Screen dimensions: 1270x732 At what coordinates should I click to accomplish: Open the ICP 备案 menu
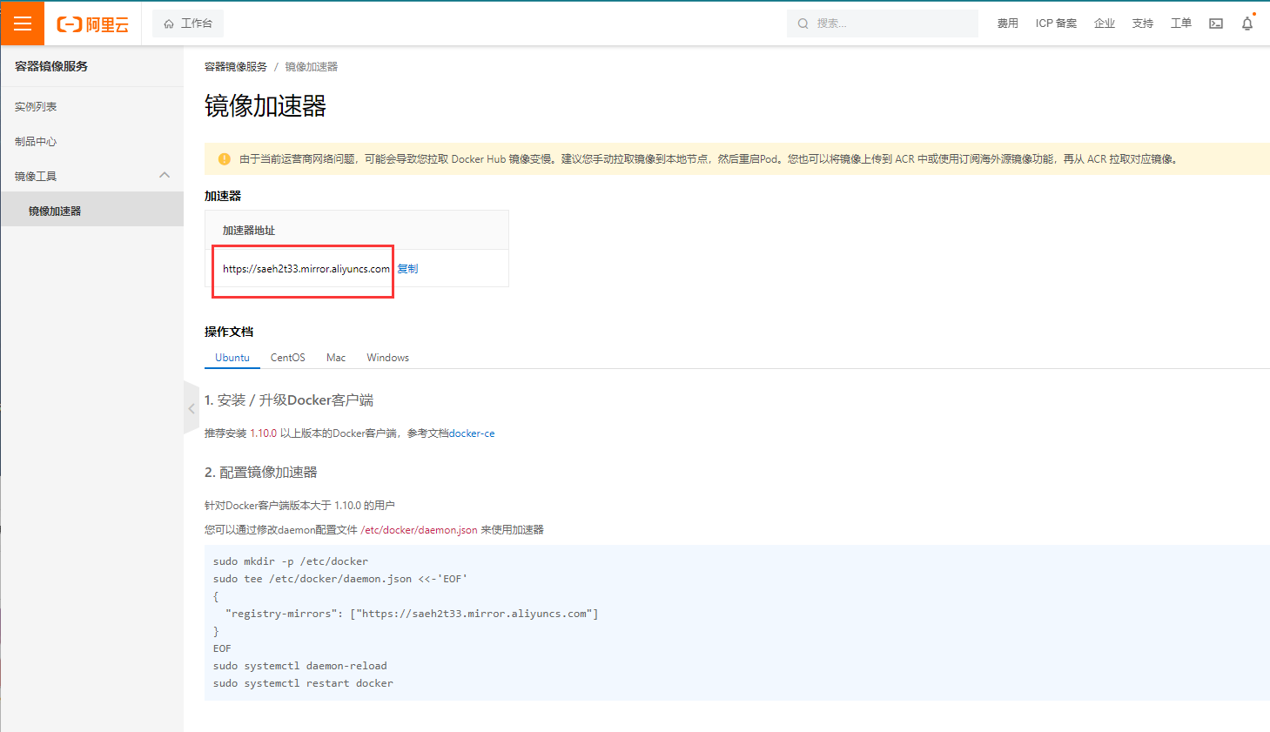click(x=1056, y=24)
